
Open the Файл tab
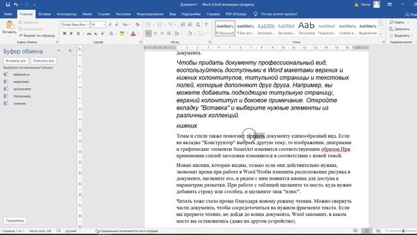[x=8, y=14]
